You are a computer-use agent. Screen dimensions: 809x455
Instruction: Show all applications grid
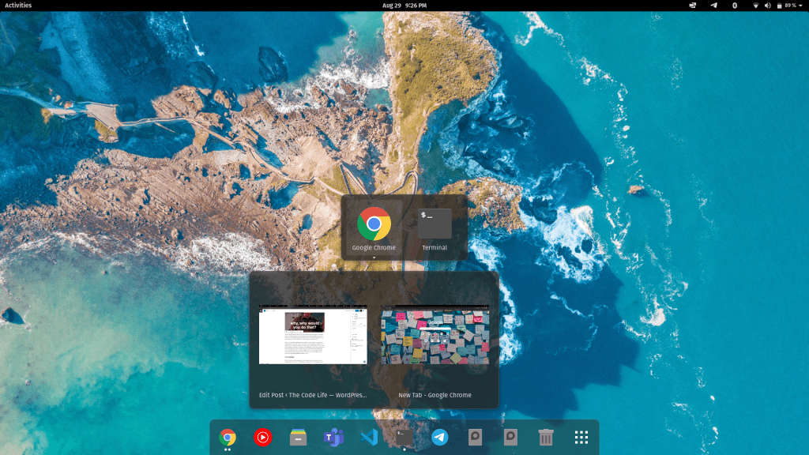(x=581, y=437)
